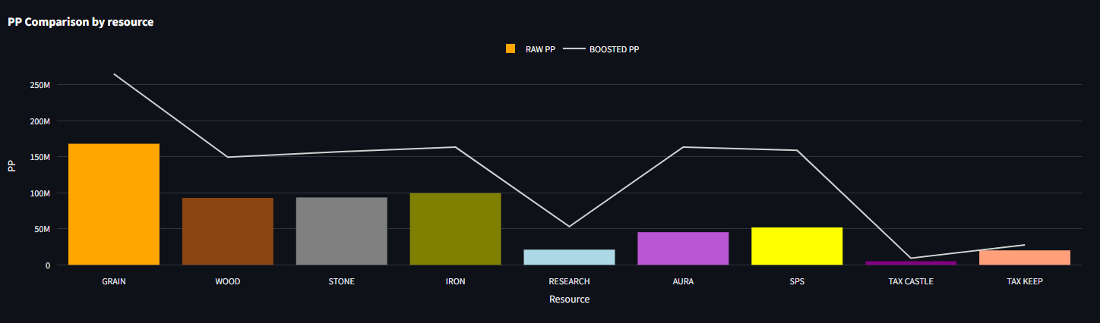1100x323 pixels.
Task: Select the gray STONE bar
Action: pyautogui.click(x=342, y=231)
